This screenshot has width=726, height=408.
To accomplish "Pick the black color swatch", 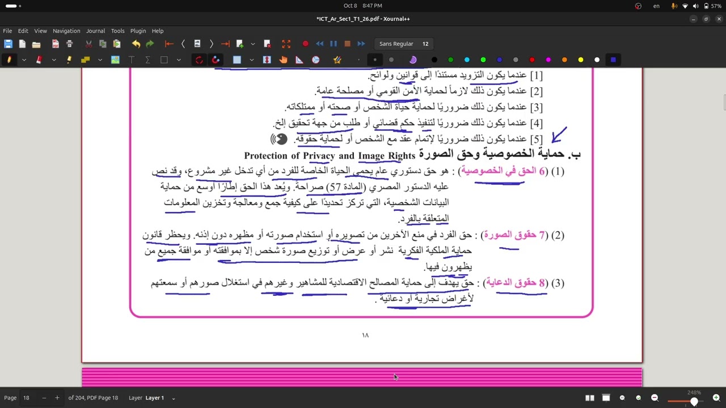I will click(434, 59).
